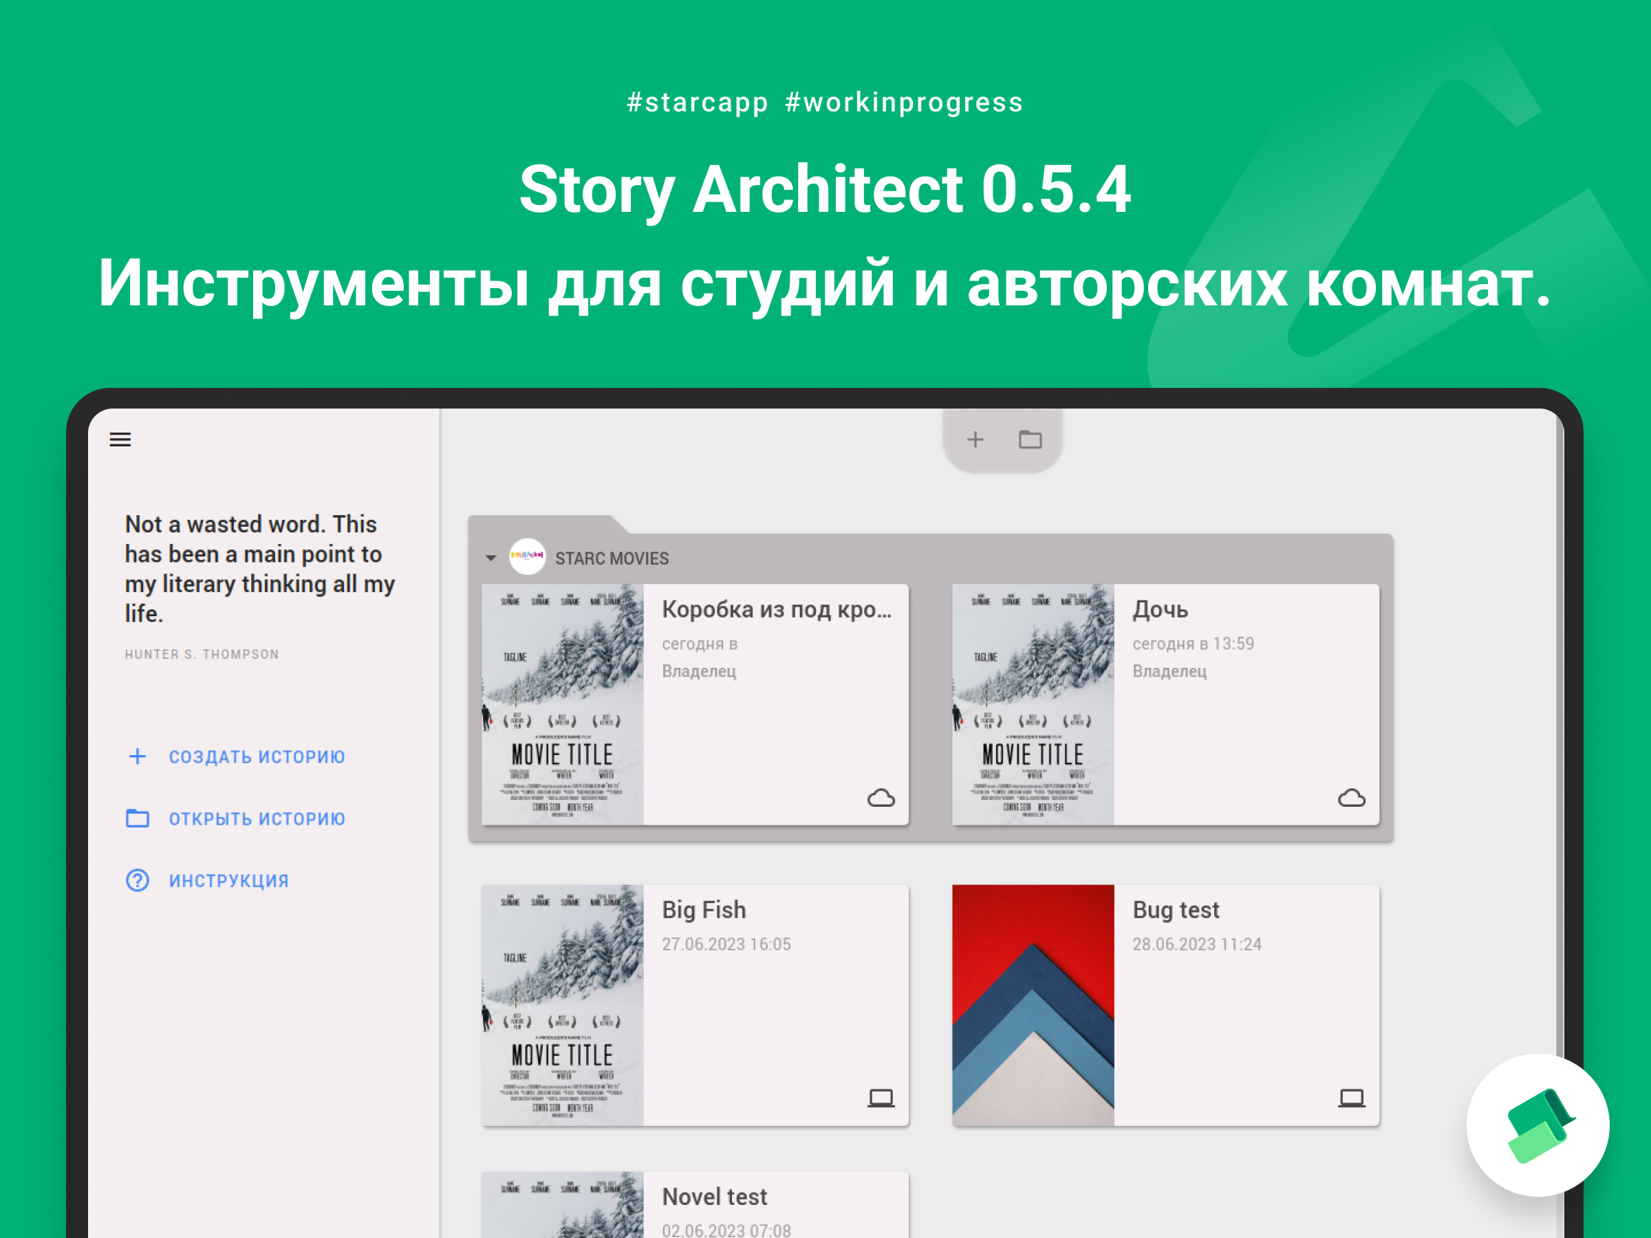Viewport: 1651px width, 1238px height.
Task: Click the Story Architect logo badge
Action: point(1537,1125)
